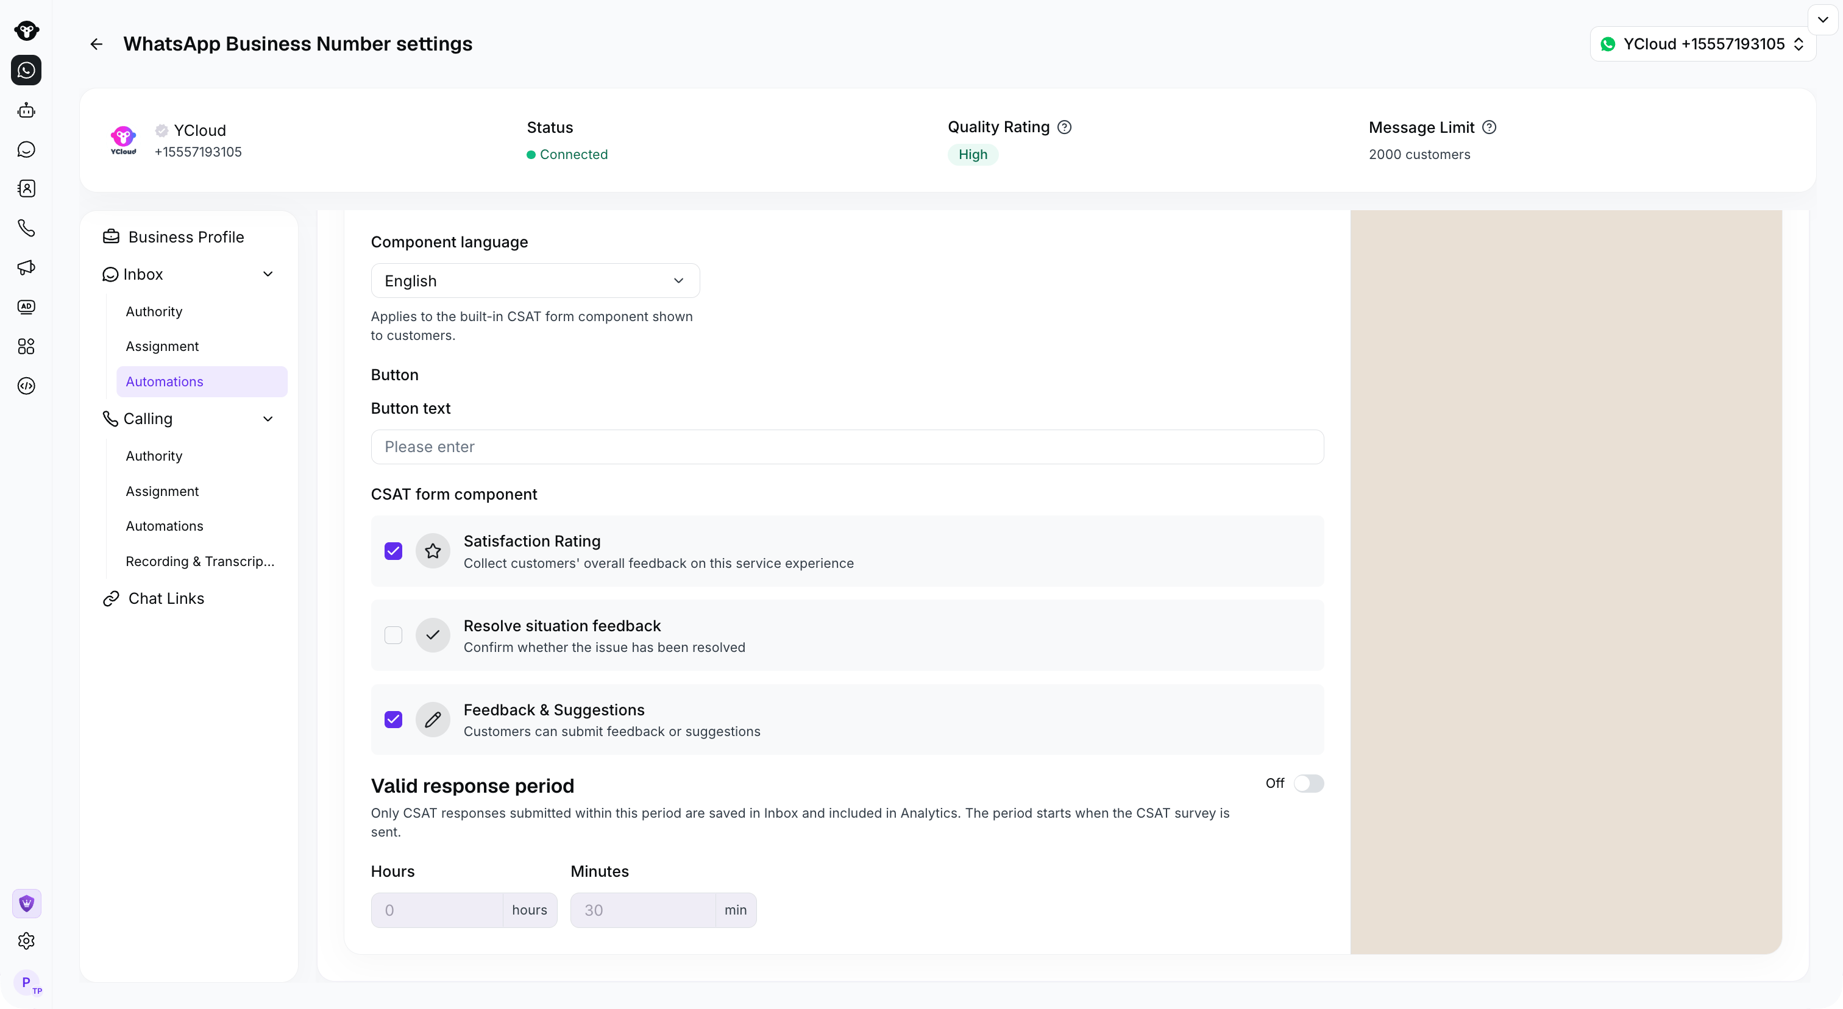Select Automations under Inbox
The width and height of the screenshot is (1843, 1009).
tap(202, 382)
